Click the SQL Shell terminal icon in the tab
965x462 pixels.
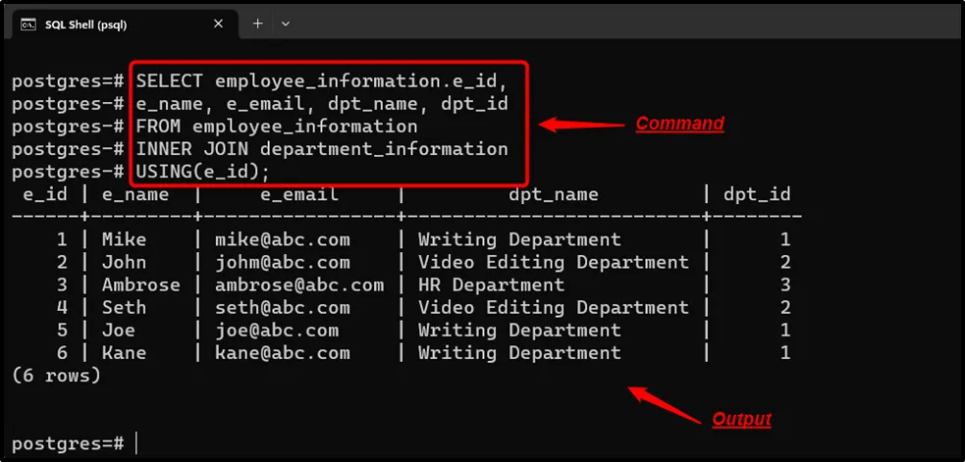tap(28, 24)
